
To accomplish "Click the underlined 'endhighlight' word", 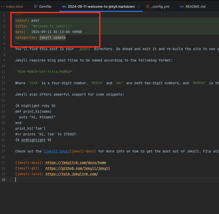I will (x=33, y=140).
